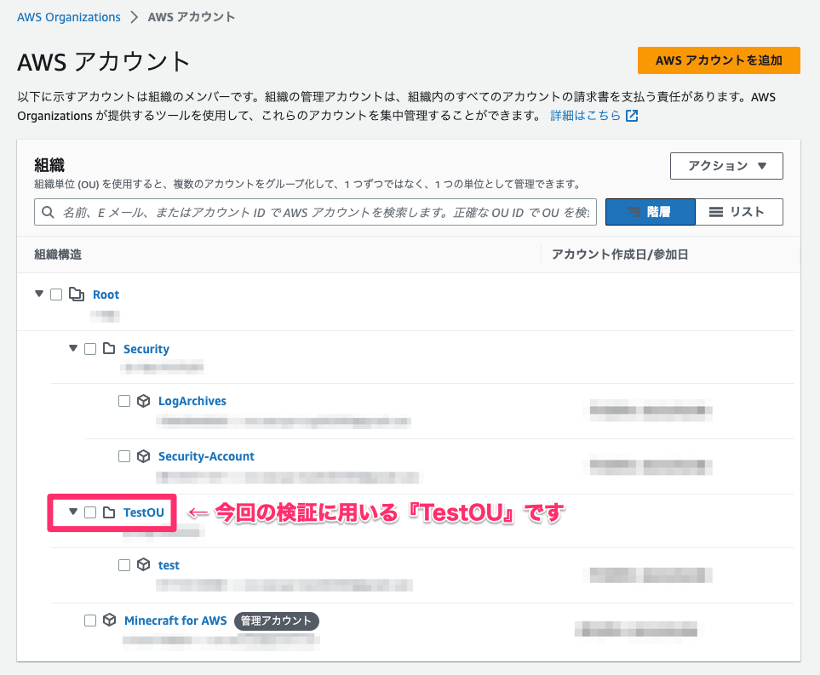Viewport: 820px width, 675px height.
Task: Check the Minecraft for AWS checkbox
Action: click(x=90, y=621)
